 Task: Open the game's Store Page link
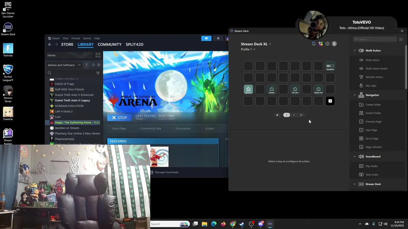[x=119, y=128]
